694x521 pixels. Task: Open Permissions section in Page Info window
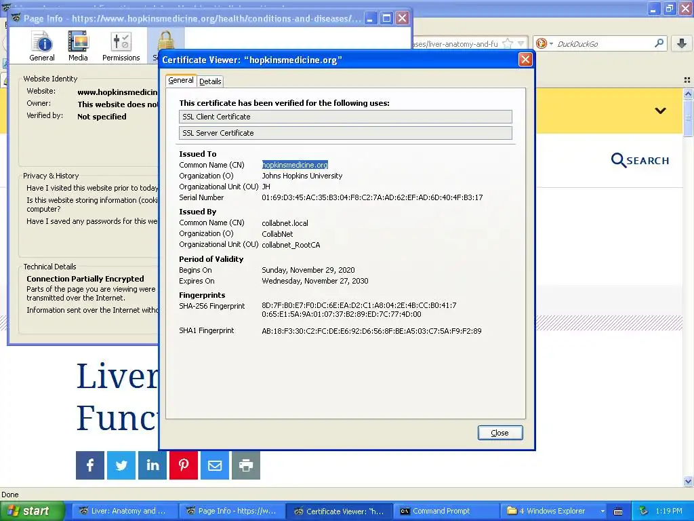(121, 46)
